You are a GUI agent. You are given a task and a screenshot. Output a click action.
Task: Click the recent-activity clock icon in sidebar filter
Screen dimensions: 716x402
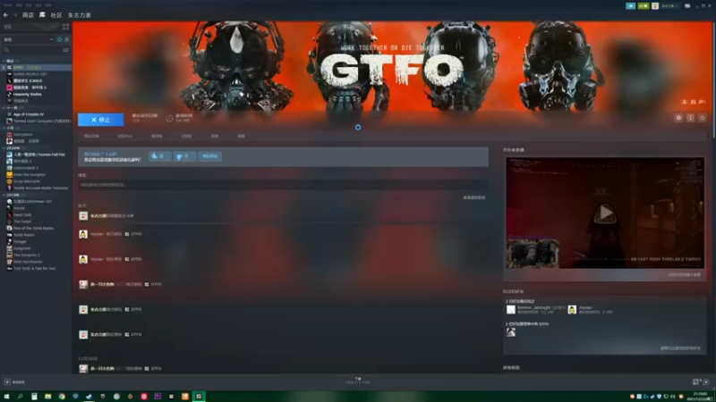59,39
